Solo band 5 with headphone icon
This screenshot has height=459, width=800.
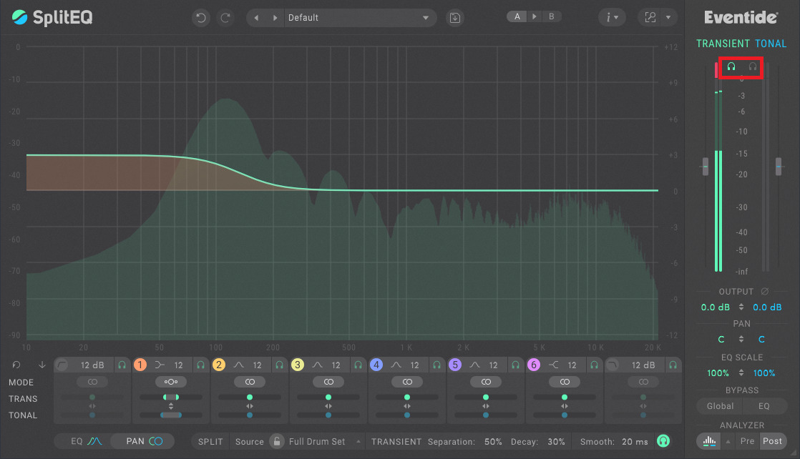(515, 365)
